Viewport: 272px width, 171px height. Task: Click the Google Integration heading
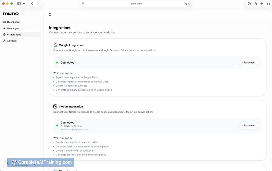point(71,45)
